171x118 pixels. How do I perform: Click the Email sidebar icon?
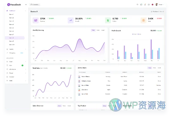point(7,62)
